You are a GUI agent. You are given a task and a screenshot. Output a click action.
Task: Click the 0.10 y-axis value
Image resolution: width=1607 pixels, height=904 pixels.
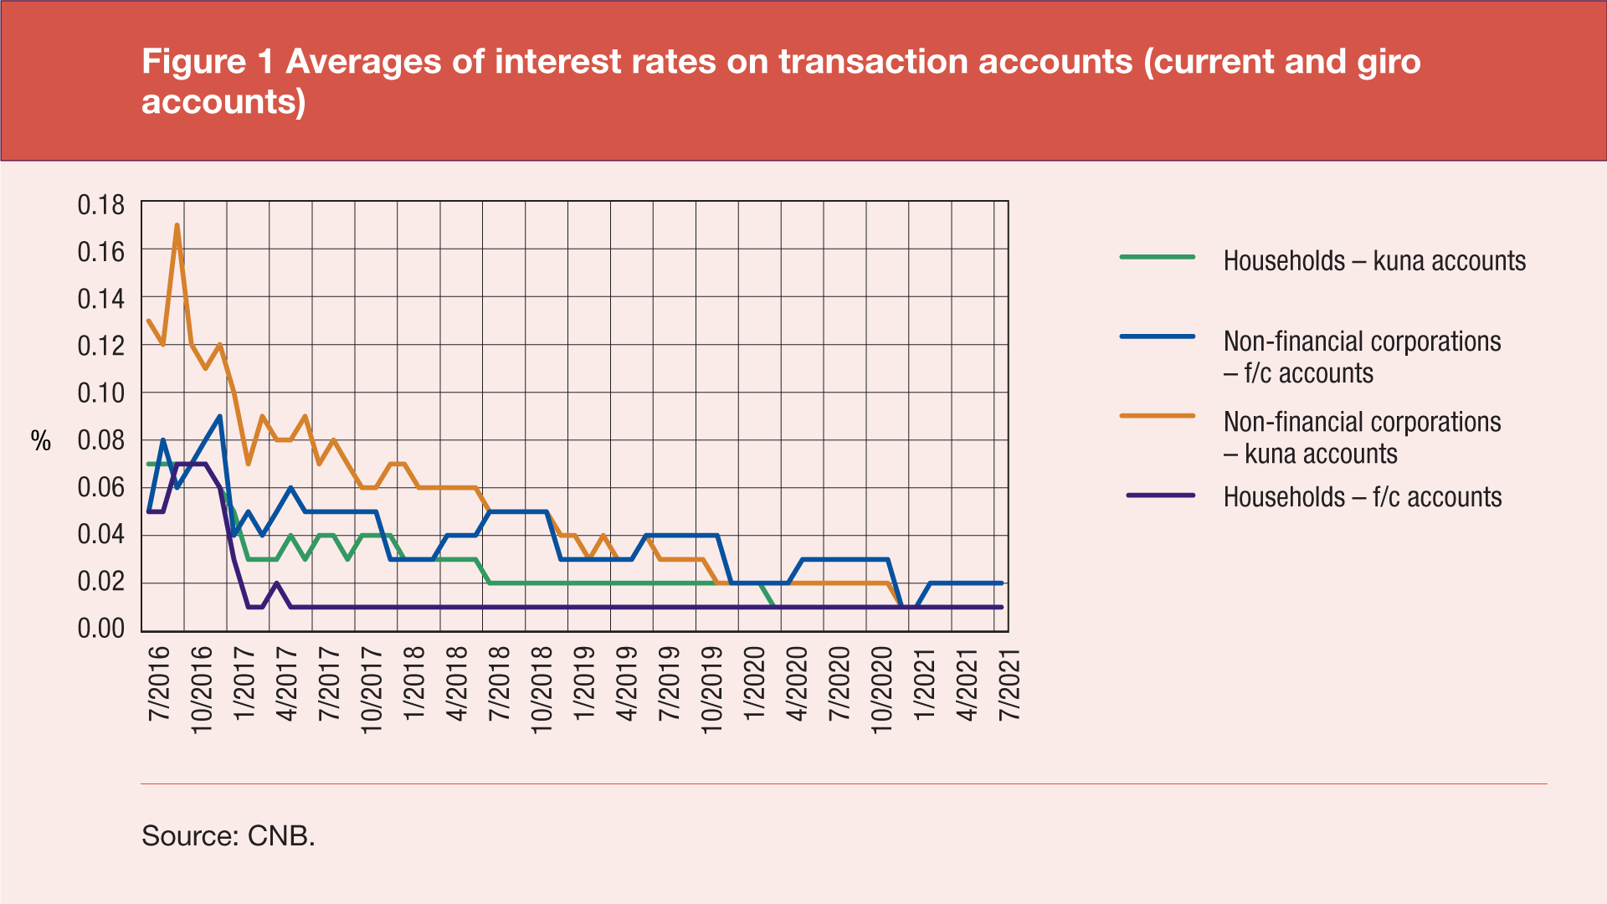point(100,393)
